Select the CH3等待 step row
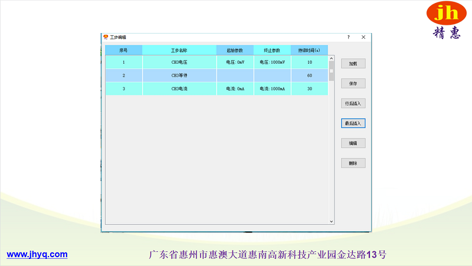This screenshot has width=472, height=266. tap(179, 75)
